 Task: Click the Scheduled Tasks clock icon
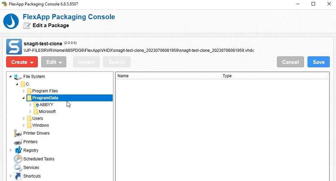point(18,159)
